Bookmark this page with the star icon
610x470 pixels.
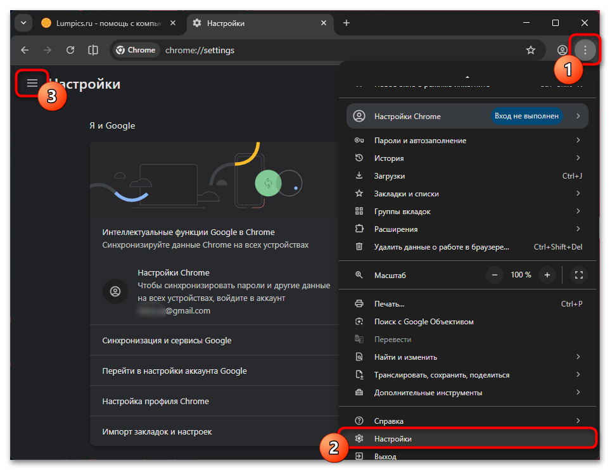click(531, 50)
